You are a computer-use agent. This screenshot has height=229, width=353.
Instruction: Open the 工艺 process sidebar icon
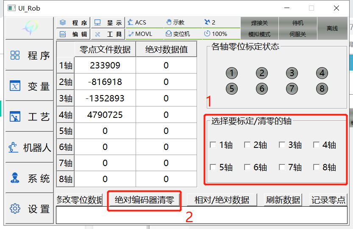(x=15, y=116)
